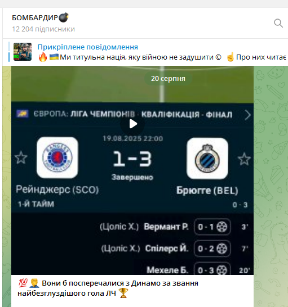
Task: Click the Europe flag icon by ЄВРОПА
Action: coord(23,114)
